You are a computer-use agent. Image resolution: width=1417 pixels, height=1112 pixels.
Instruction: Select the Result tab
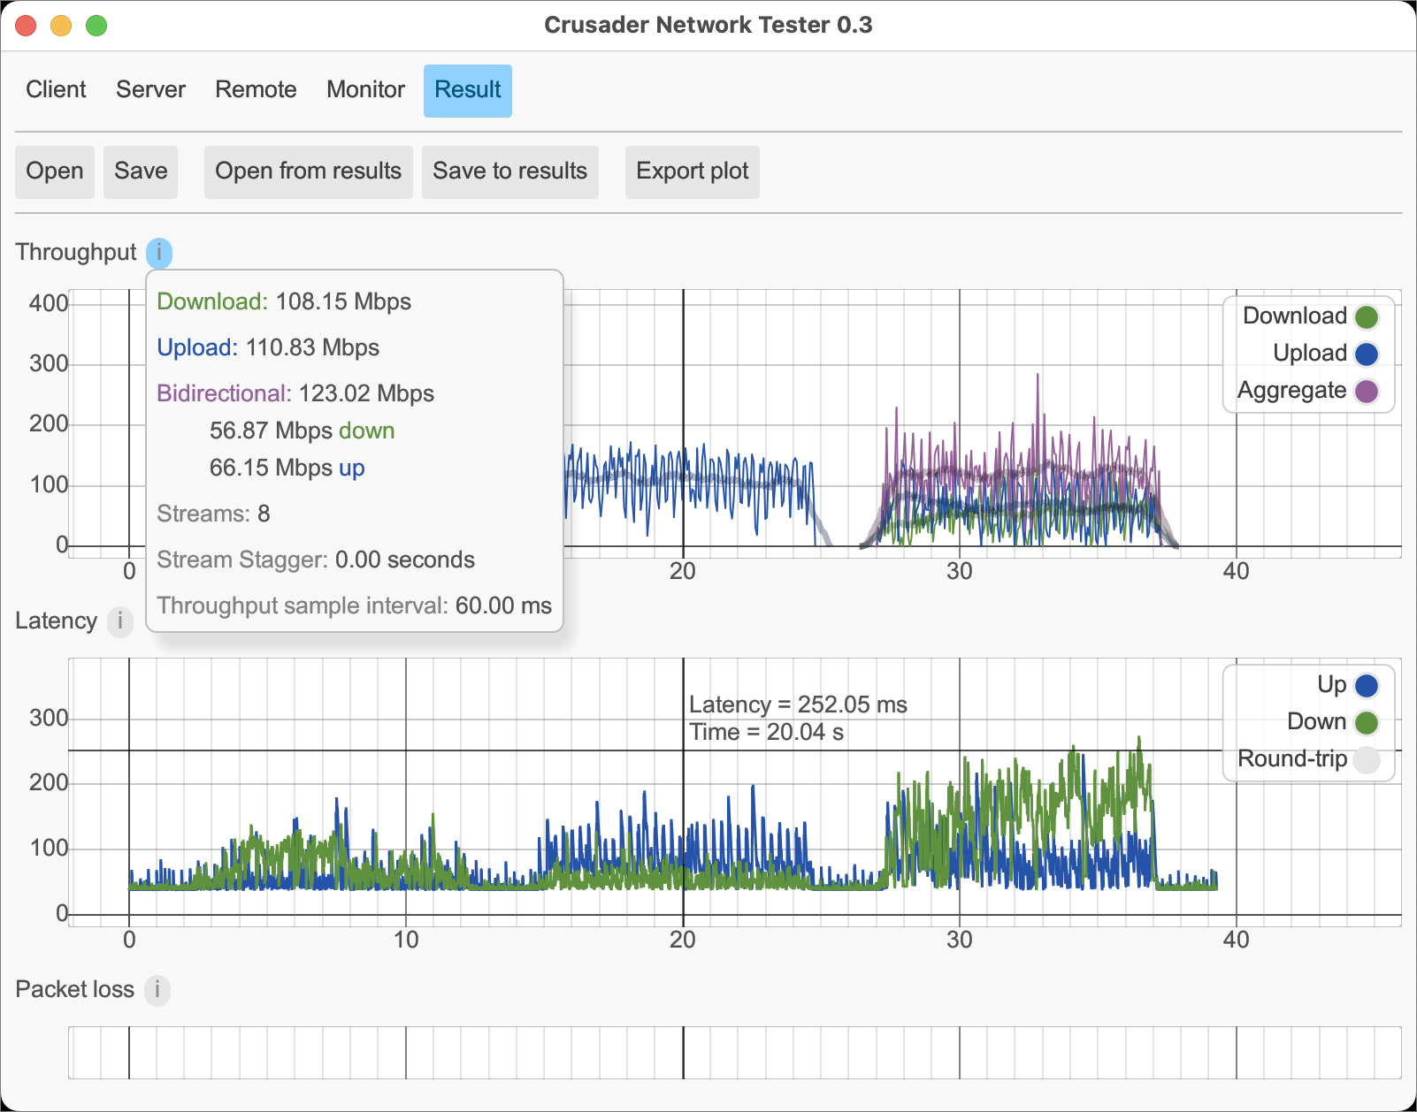tap(468, 90)
